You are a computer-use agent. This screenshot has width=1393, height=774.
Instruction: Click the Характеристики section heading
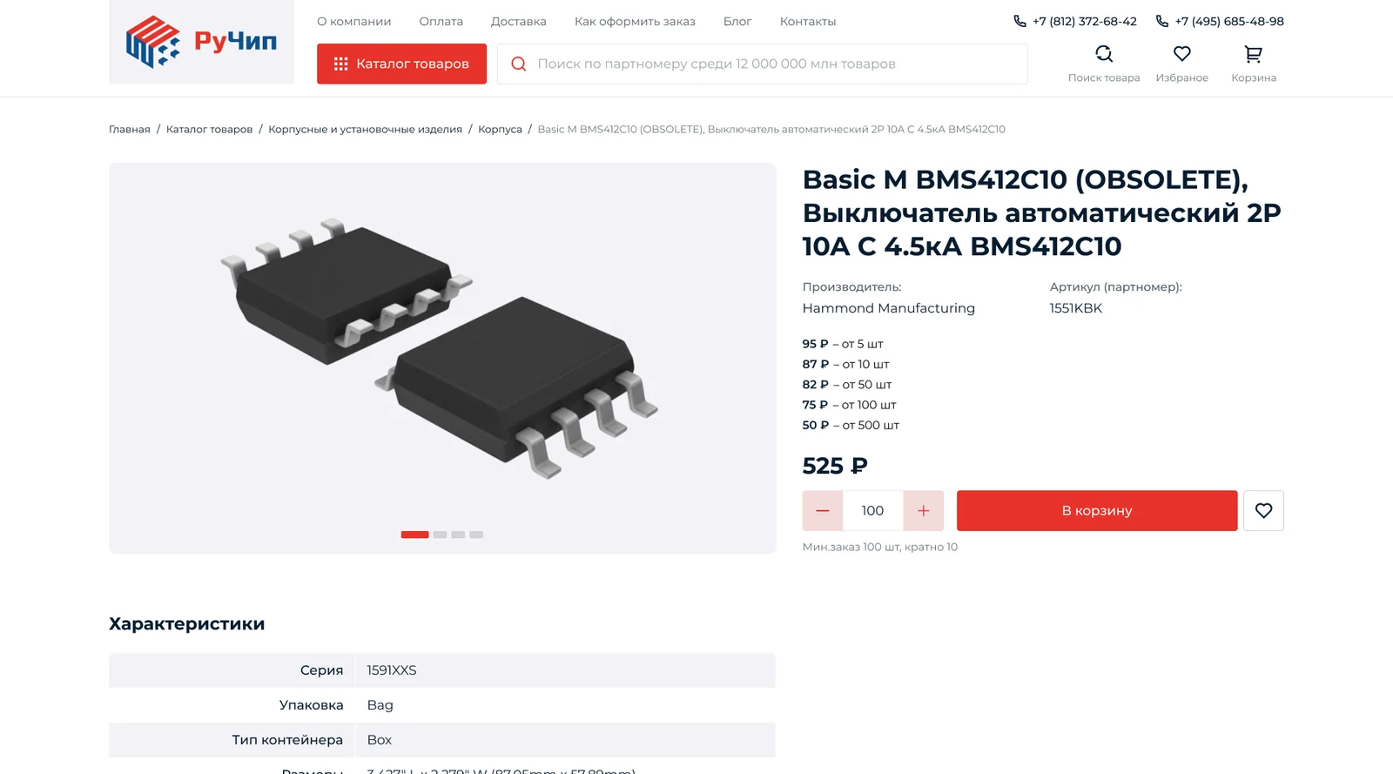click(x=187, y=623)
